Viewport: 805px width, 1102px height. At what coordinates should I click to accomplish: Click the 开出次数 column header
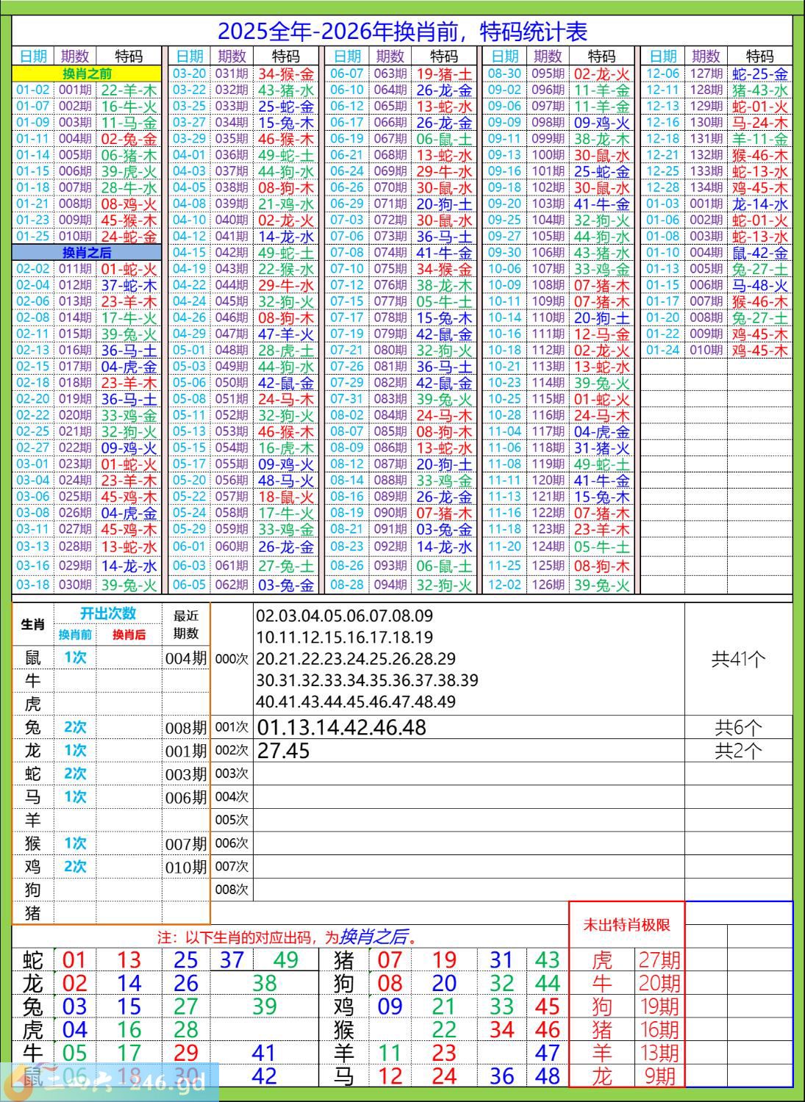(x=108, y=614)
